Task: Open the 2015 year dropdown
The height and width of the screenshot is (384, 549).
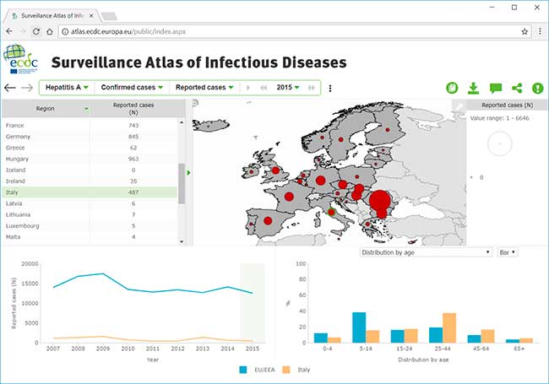Action: pos(288,88)
